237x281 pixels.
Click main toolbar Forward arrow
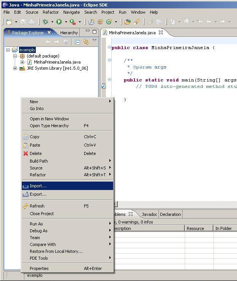point(223,22)
